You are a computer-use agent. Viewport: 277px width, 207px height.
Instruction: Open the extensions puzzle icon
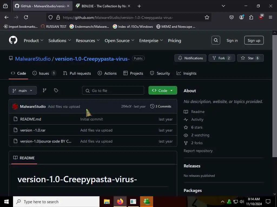251,17
